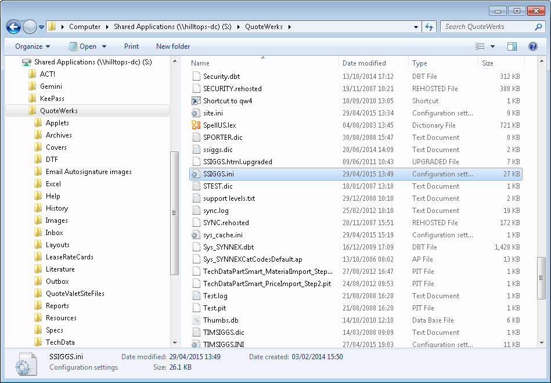Click the SpellUS.lex dictionary icon
551x383 pixels.
196,125
